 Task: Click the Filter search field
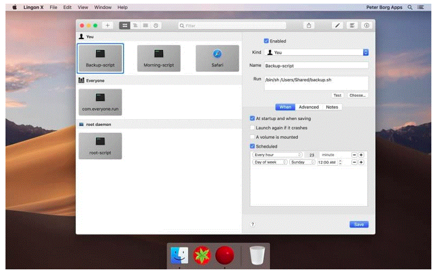pos(232,26)
